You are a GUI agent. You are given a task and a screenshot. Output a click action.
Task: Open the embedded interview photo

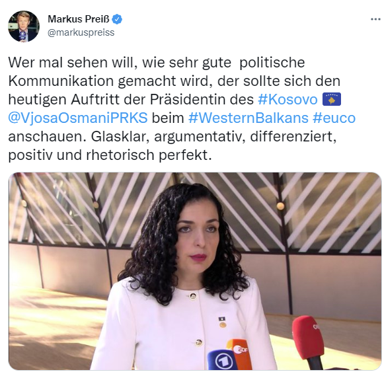[x=195, y=271]
